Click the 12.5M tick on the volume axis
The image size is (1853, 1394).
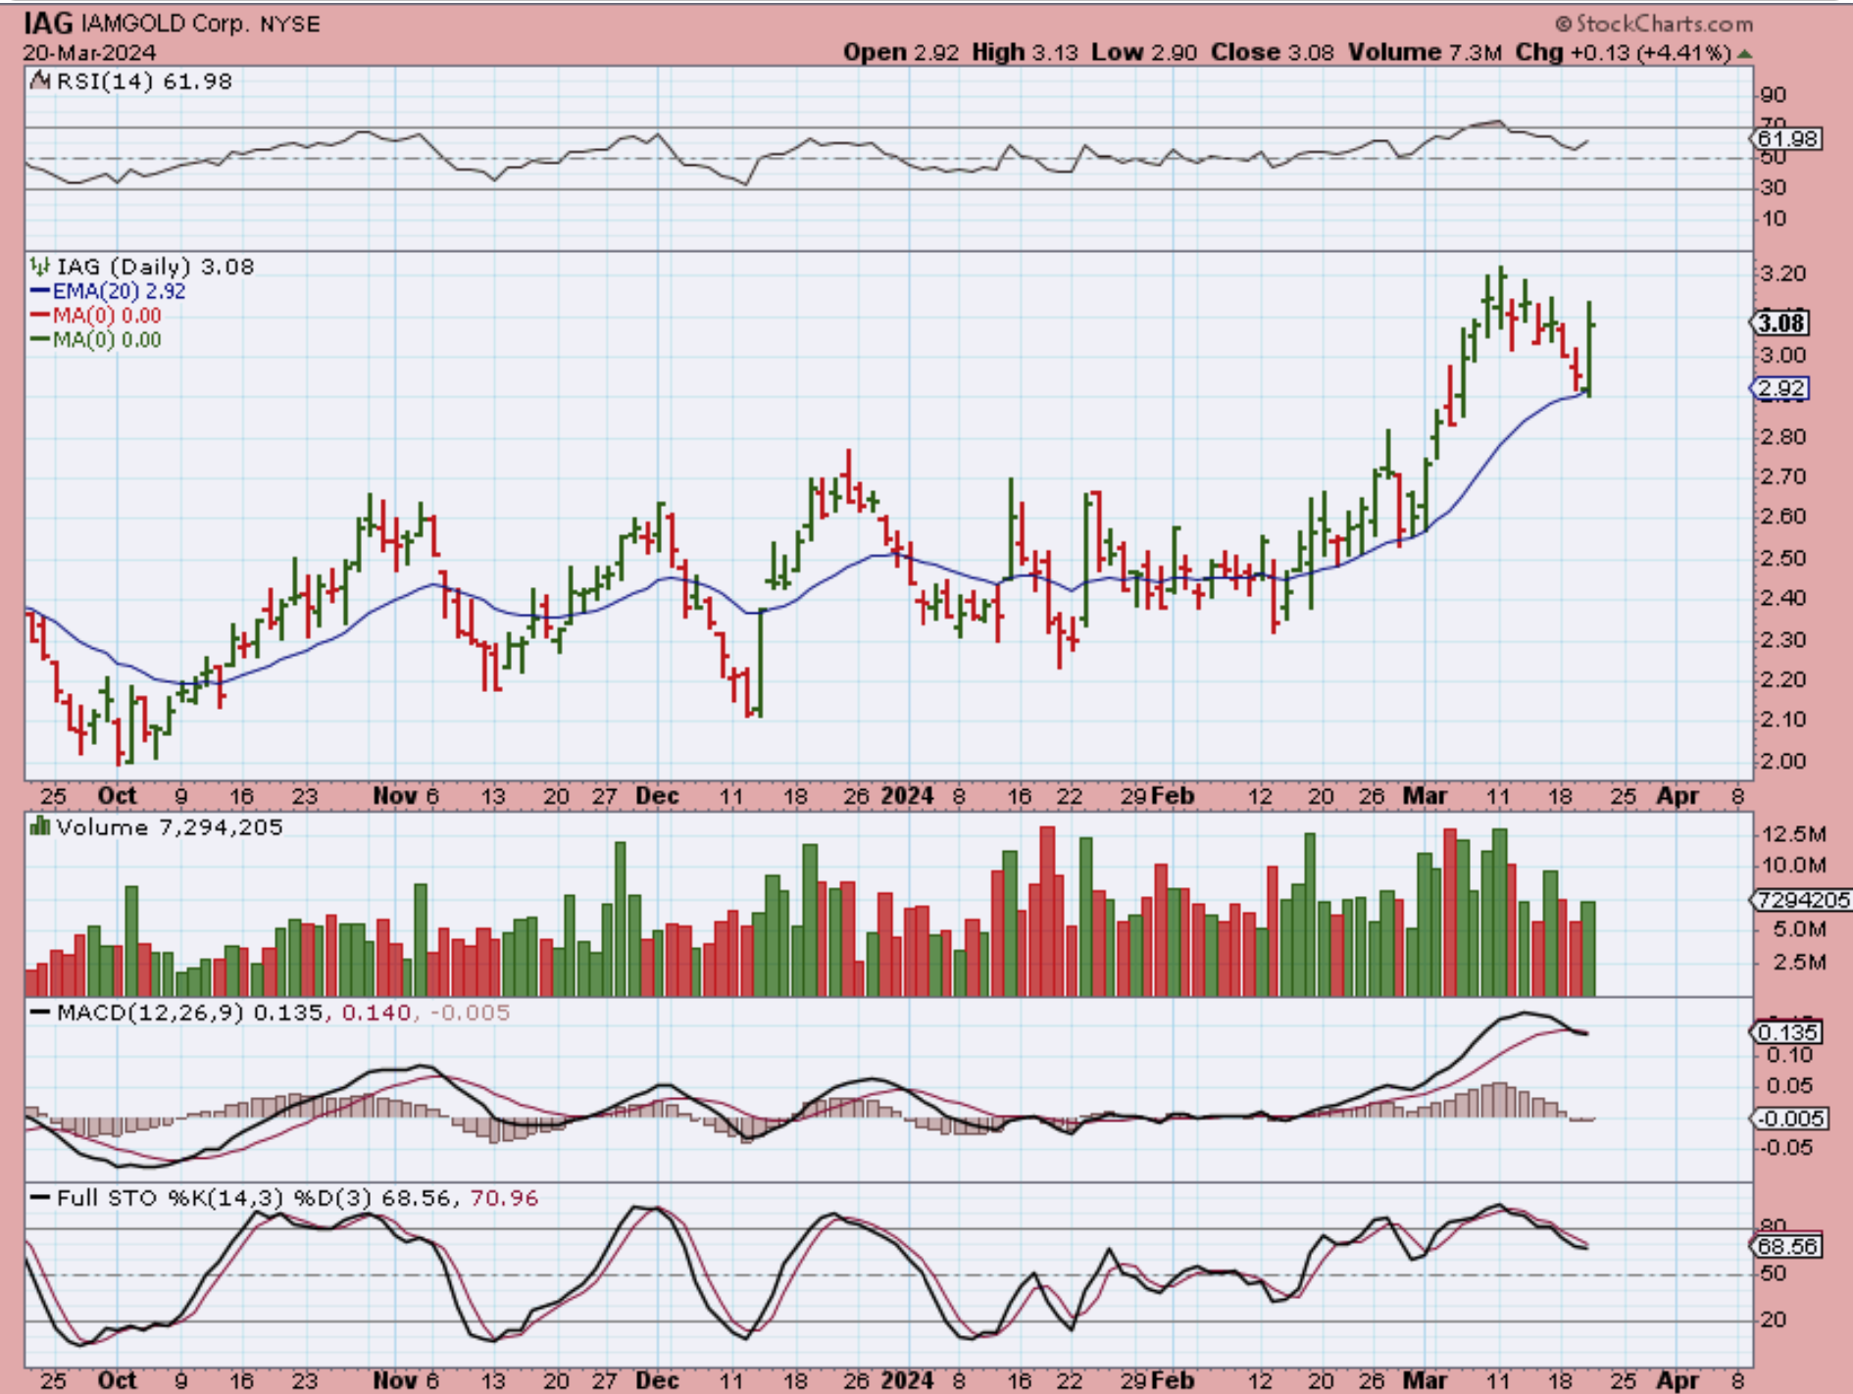coord(1793,834)
